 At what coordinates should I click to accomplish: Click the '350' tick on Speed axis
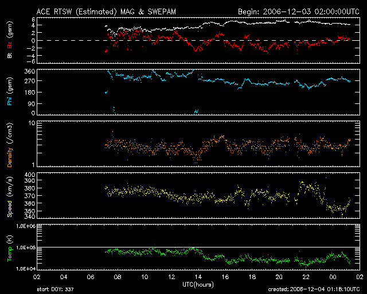(30, 211)
